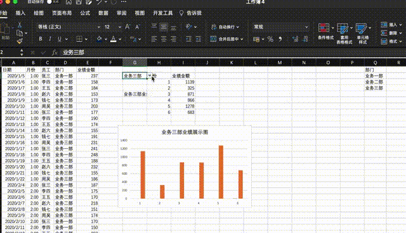
Task: Open 套用表格格式 table styles
Action: click(x=344, y=34)
